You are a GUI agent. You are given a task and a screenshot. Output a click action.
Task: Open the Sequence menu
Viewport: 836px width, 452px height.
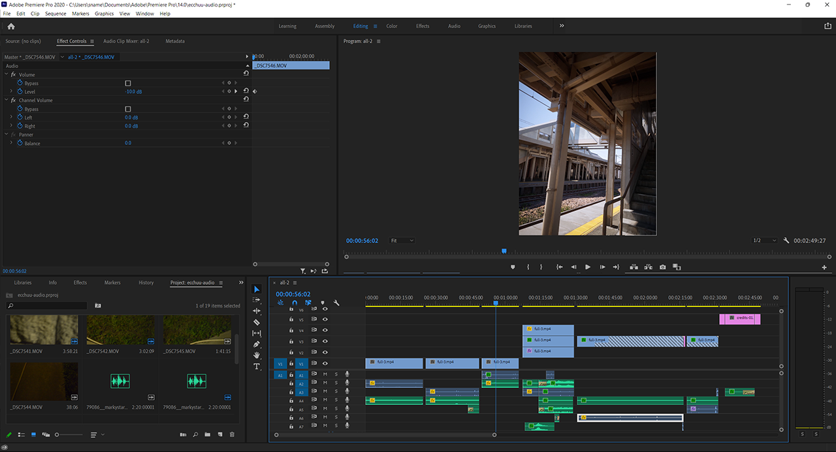(56, 14)
